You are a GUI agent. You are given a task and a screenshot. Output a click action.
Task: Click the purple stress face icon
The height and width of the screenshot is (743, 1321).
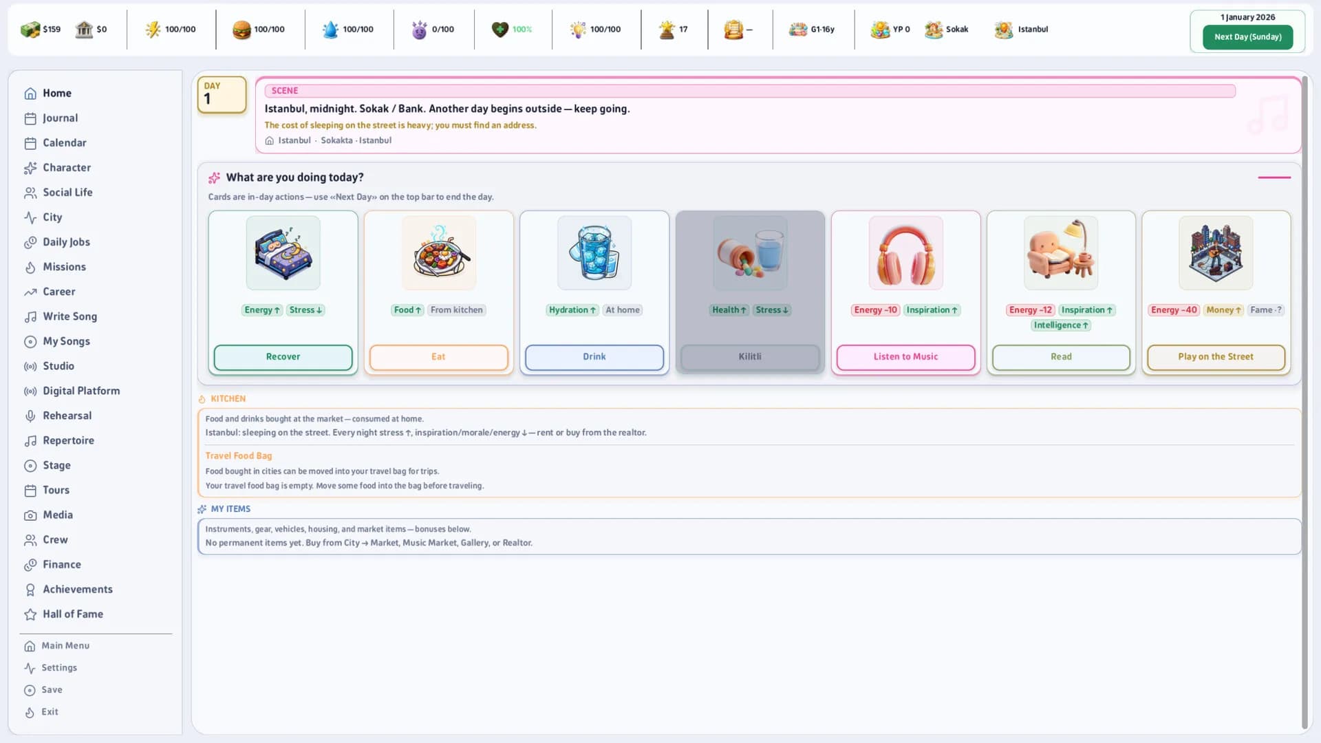pos(419,29)
